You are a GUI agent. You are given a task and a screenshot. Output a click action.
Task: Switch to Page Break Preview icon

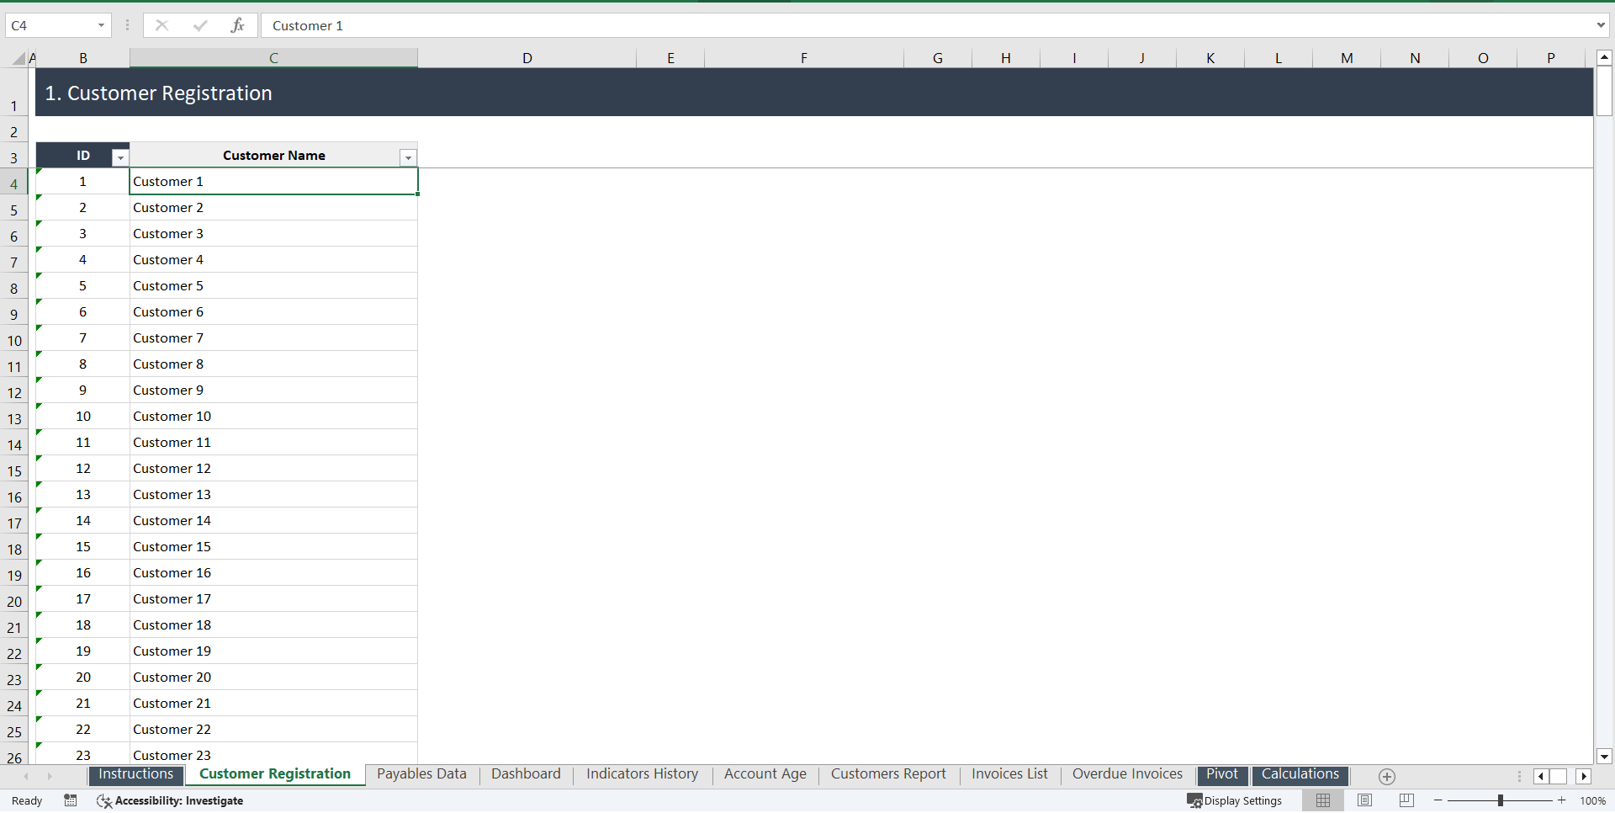point(1406,800)
